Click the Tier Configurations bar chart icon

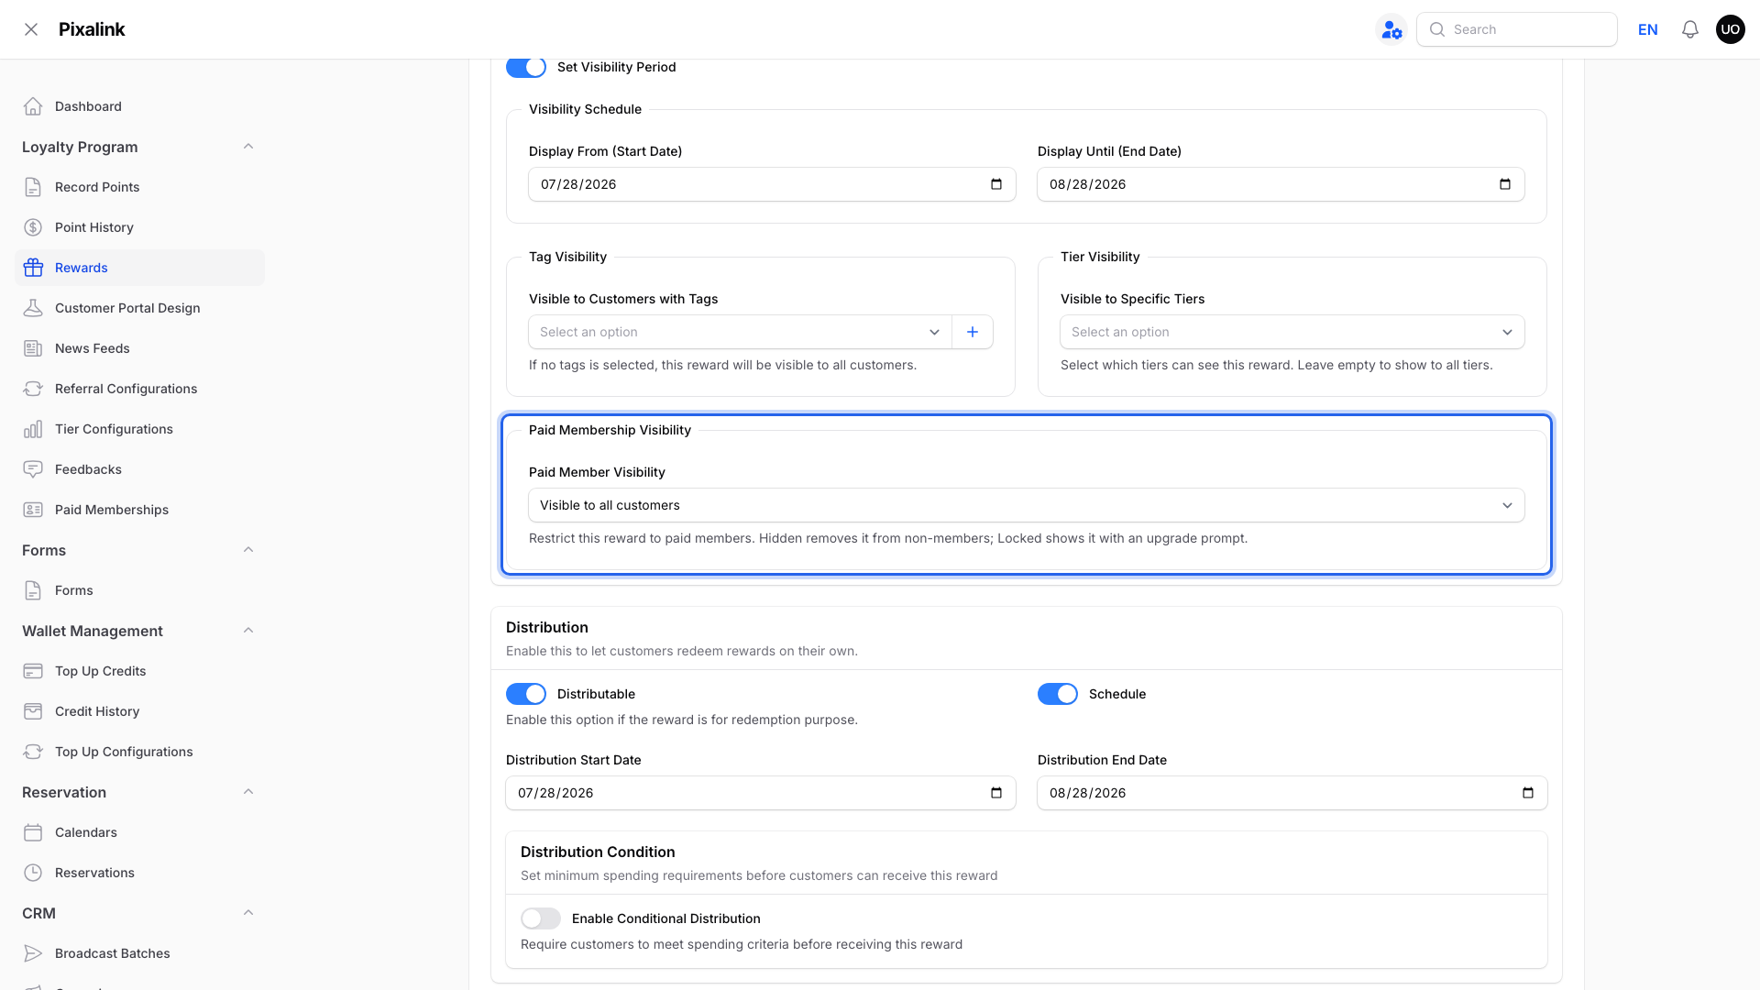tap(33, 429)
